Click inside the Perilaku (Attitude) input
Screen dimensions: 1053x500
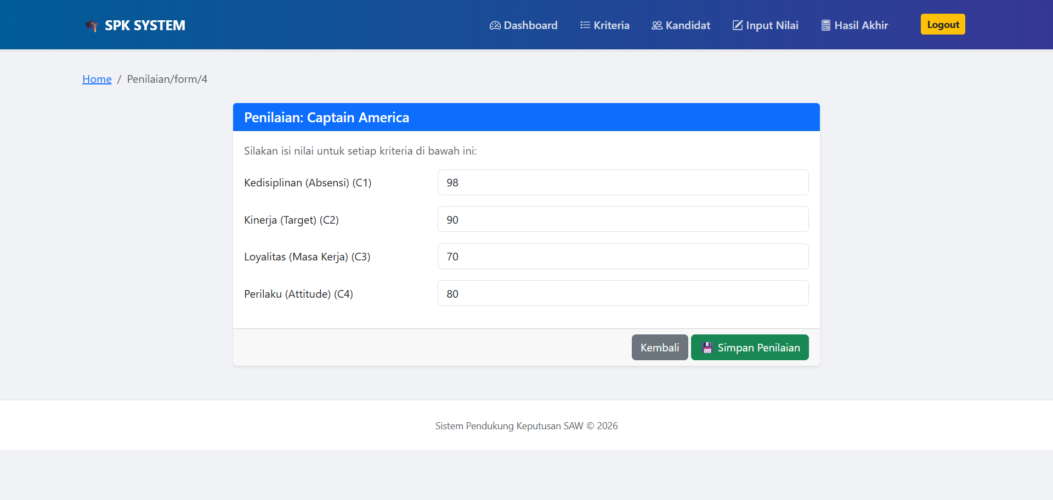pyautogui.click(x=622, y=293)
